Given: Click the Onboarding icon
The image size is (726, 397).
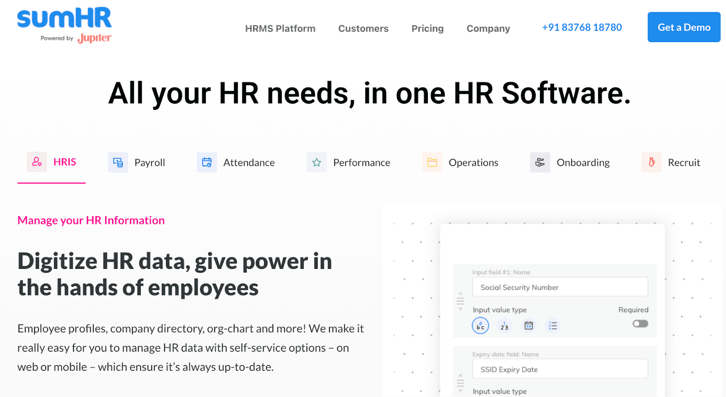Looking at the screenshot, I should [x=540, y=162].
